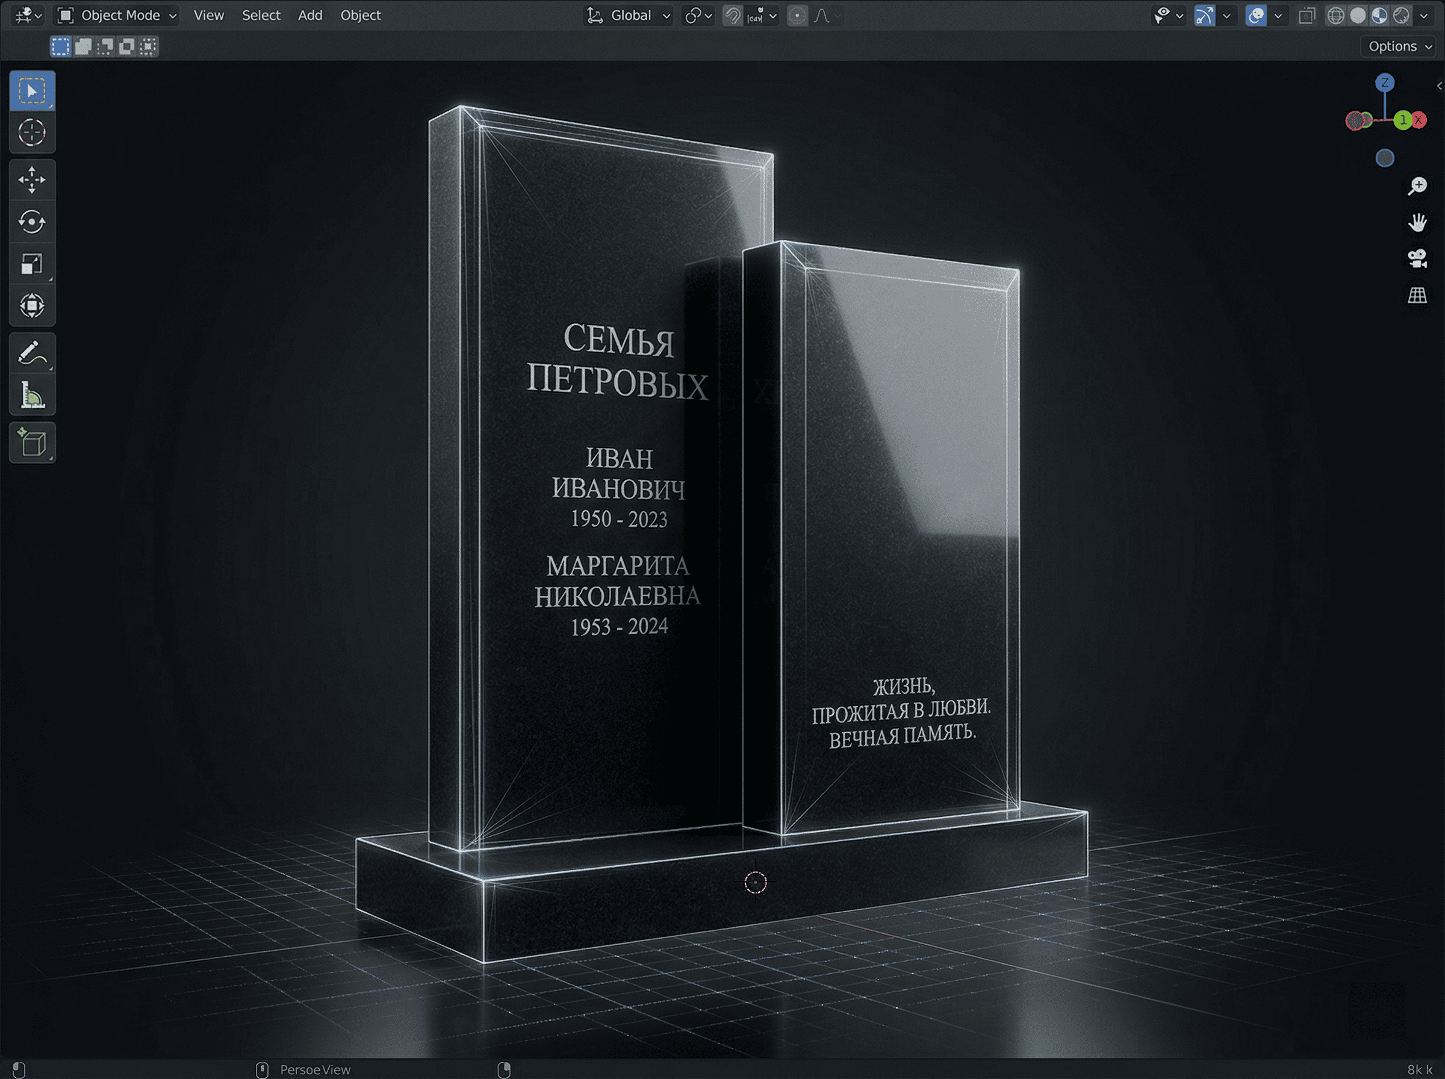Click the PersoeView status bar text

coord(315,1070)
